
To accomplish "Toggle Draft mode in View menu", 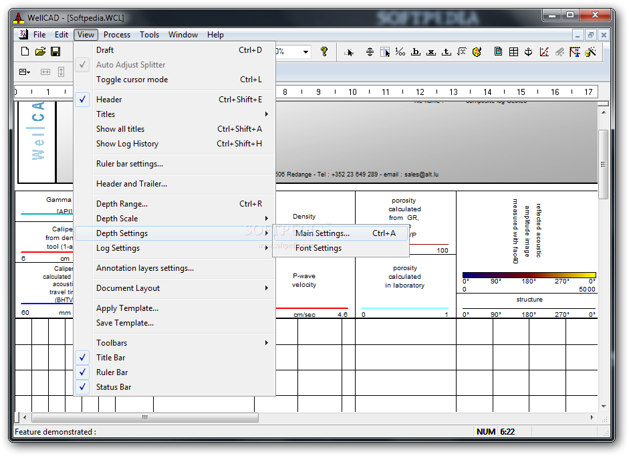I will pos(175,50).
